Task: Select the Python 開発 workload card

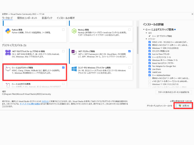Action: pyautogui.click(x=35, y=35)
